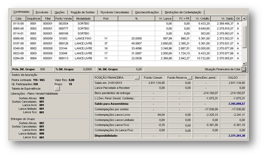Click the Cota column header
The width and height of the screenshot is (265, 157).
pyautogui.click(x=19, y=18)
